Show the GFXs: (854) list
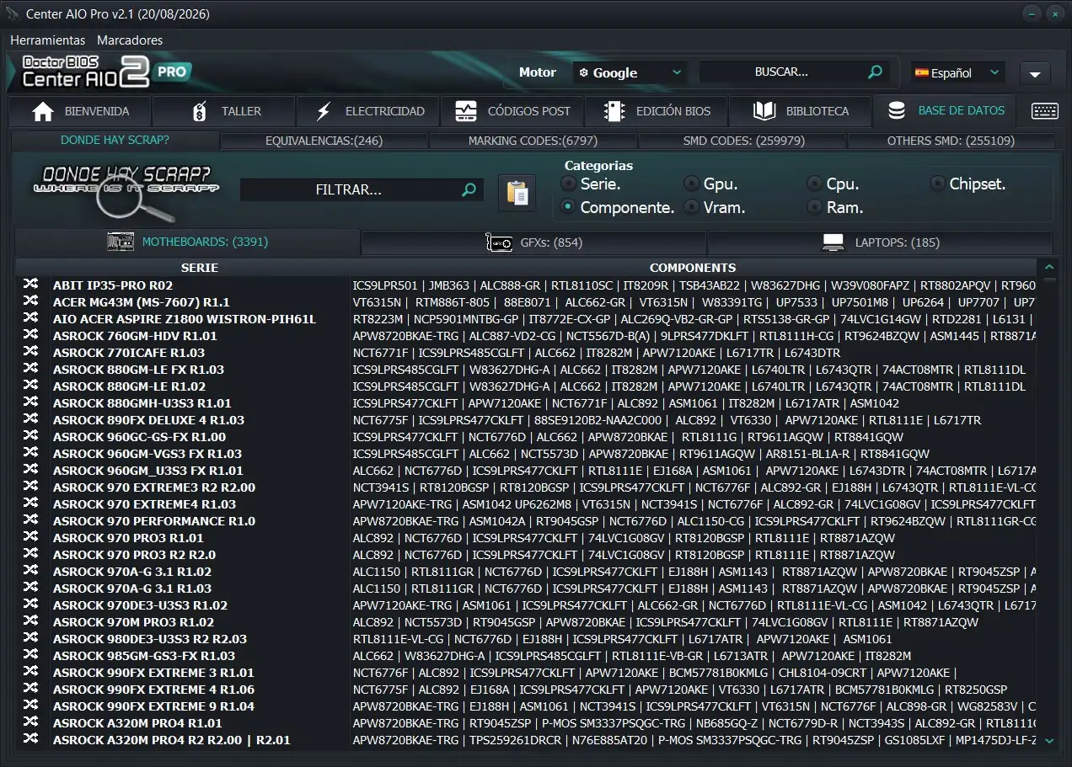 [533, 242]
